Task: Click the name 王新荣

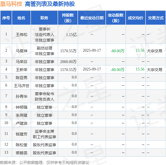Action: (x=22, y=70)
